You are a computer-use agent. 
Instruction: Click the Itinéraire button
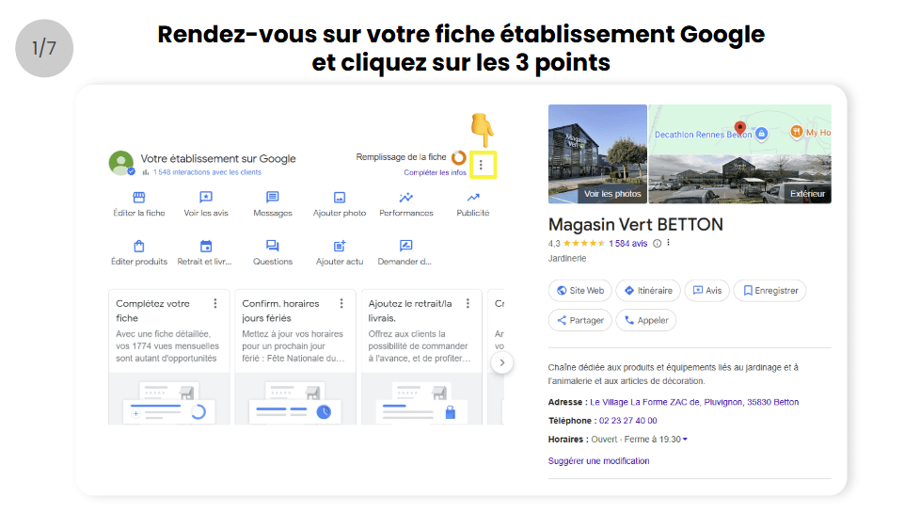pos(648,291)
